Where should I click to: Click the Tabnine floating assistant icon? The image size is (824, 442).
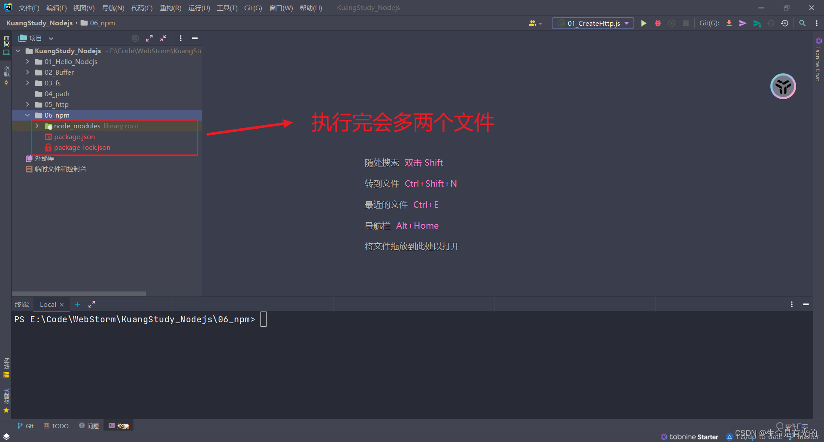783,86
